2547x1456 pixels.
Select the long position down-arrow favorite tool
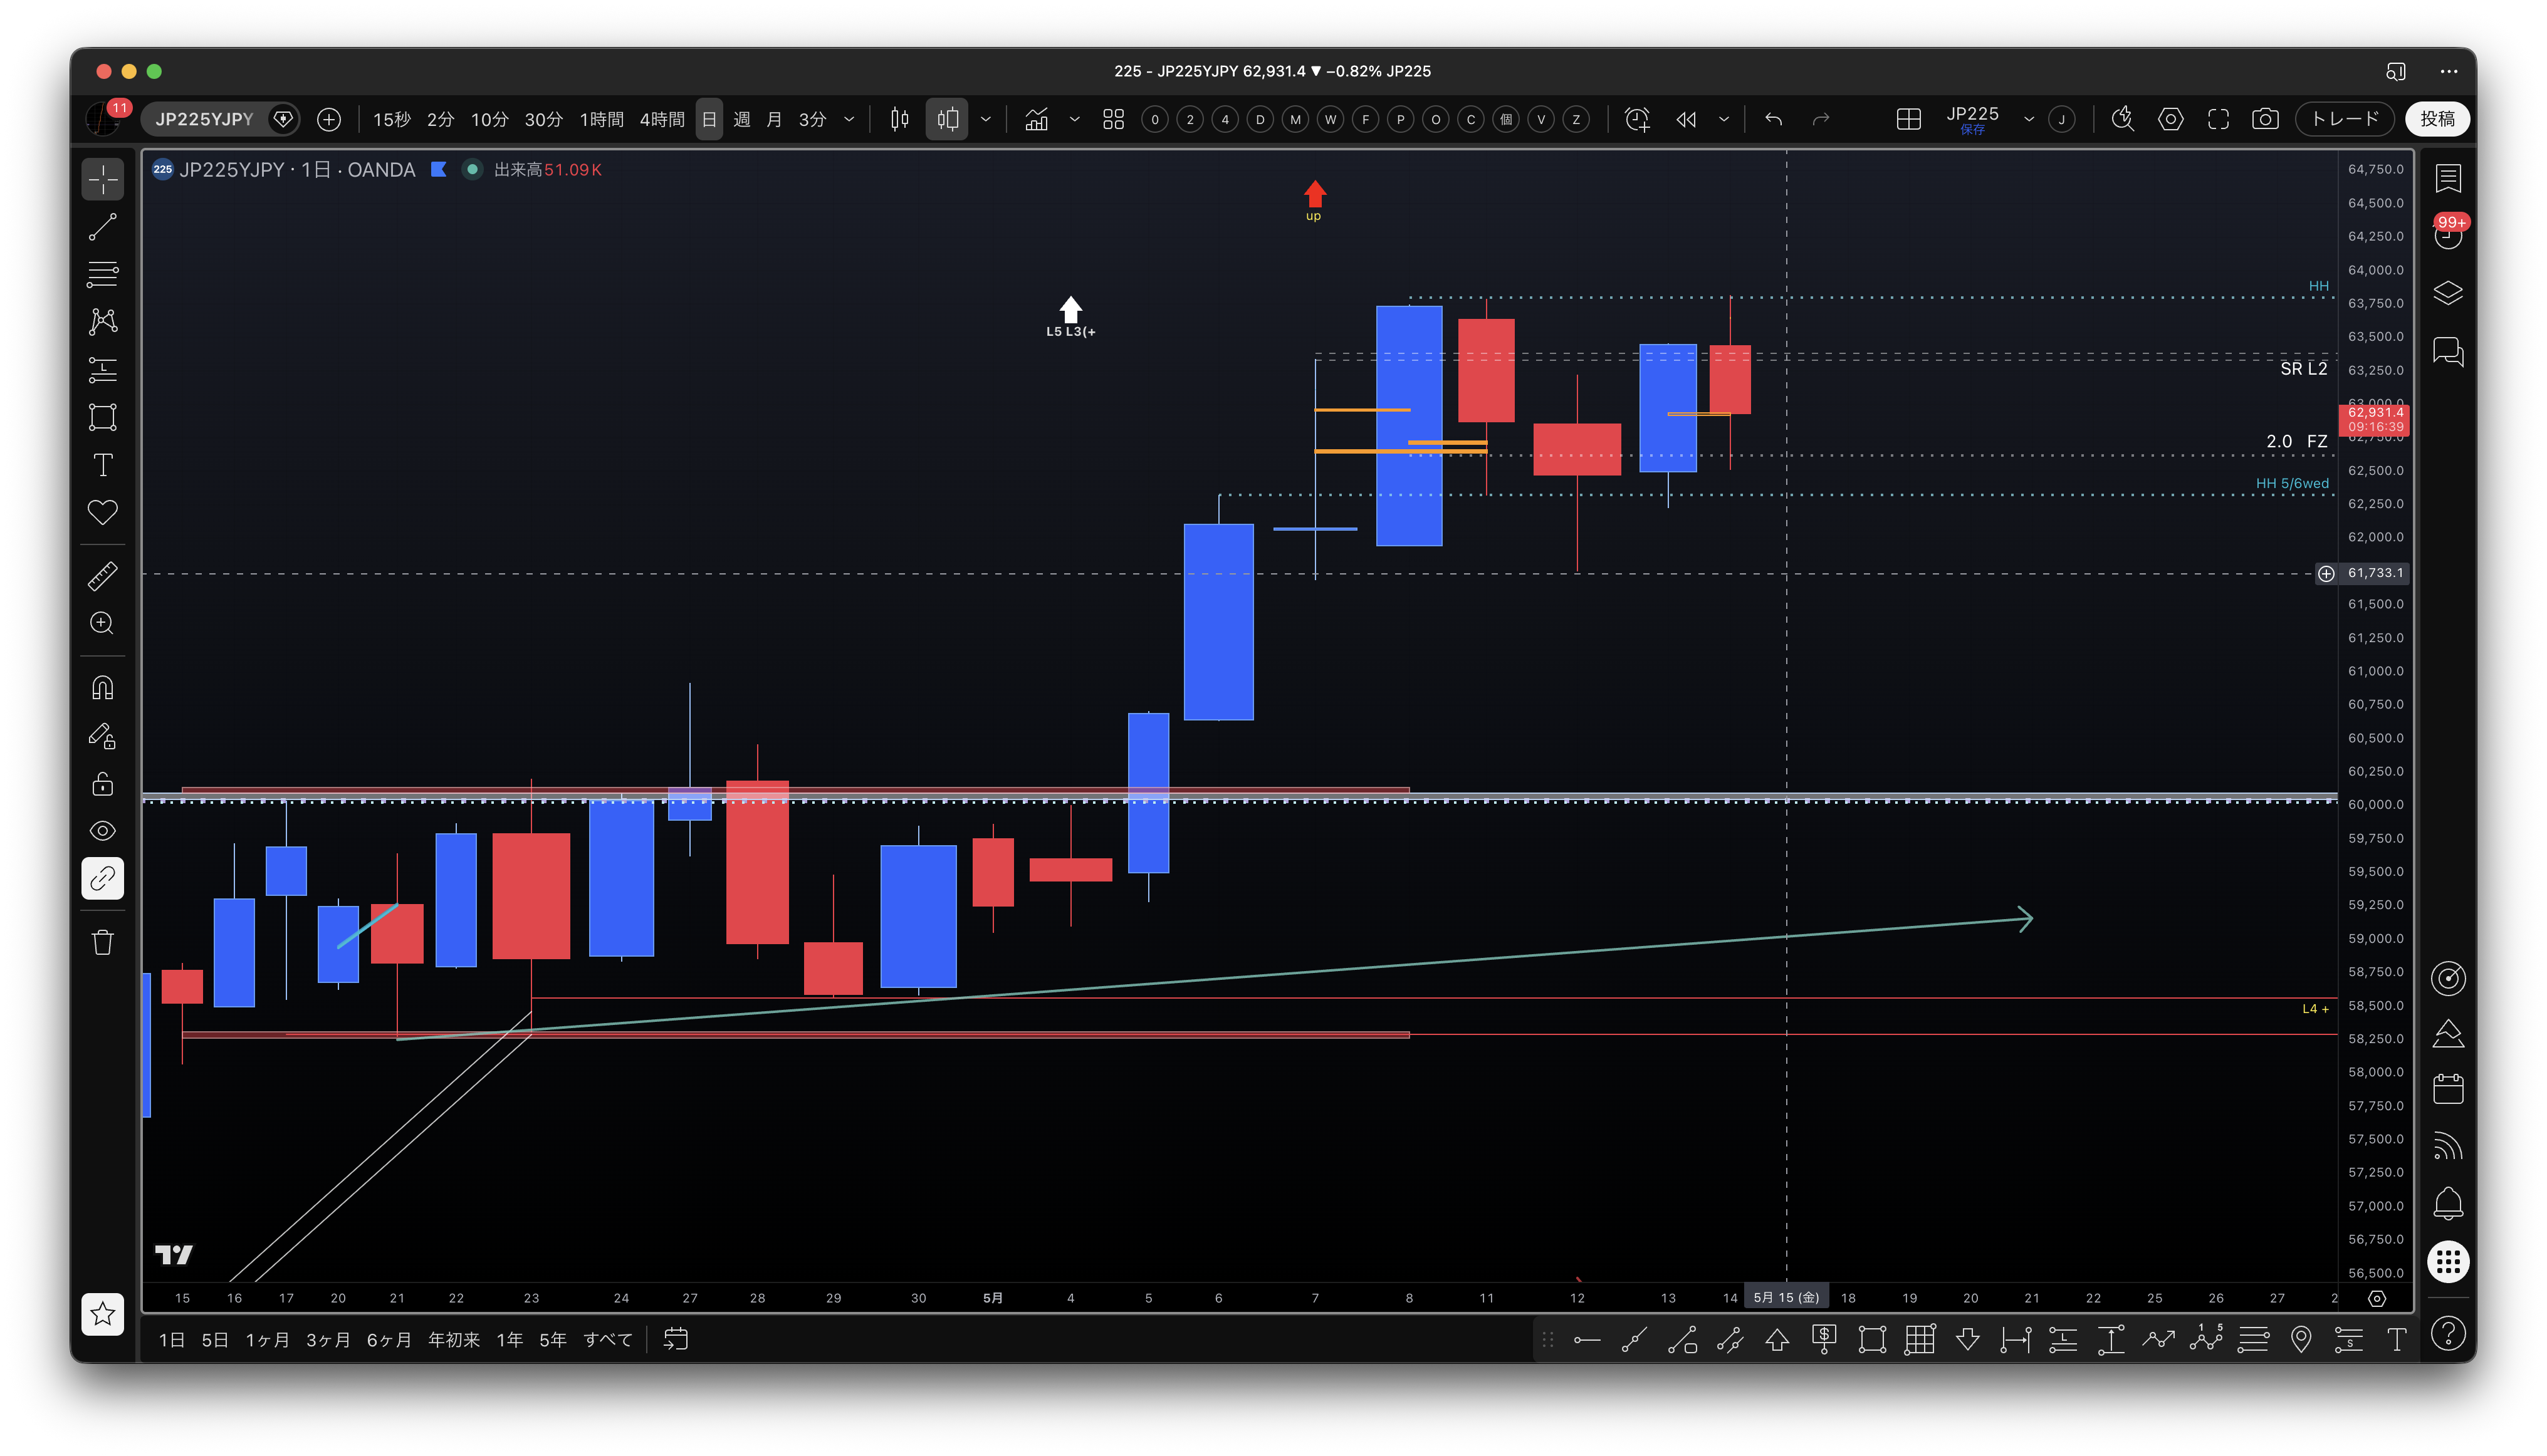[x=1968, y=1340]
